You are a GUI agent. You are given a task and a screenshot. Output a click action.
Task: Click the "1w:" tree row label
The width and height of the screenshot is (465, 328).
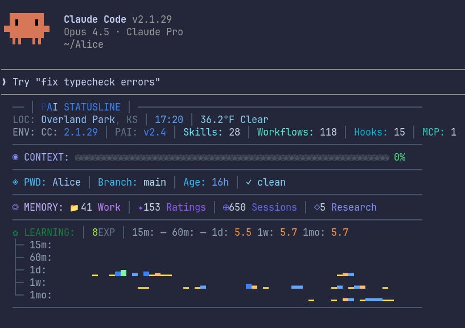[38, 282]
